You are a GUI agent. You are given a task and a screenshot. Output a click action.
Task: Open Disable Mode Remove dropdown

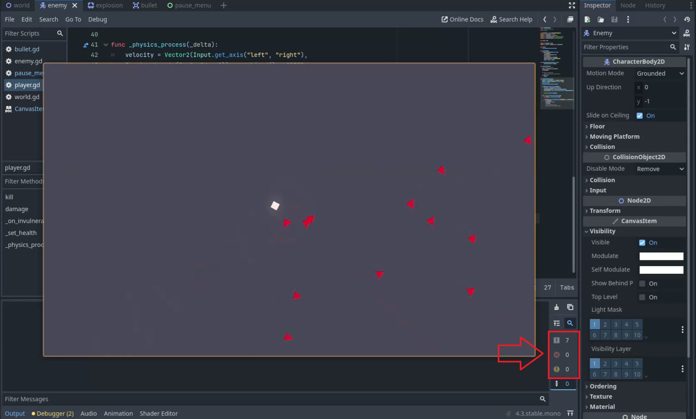[660, 169]
